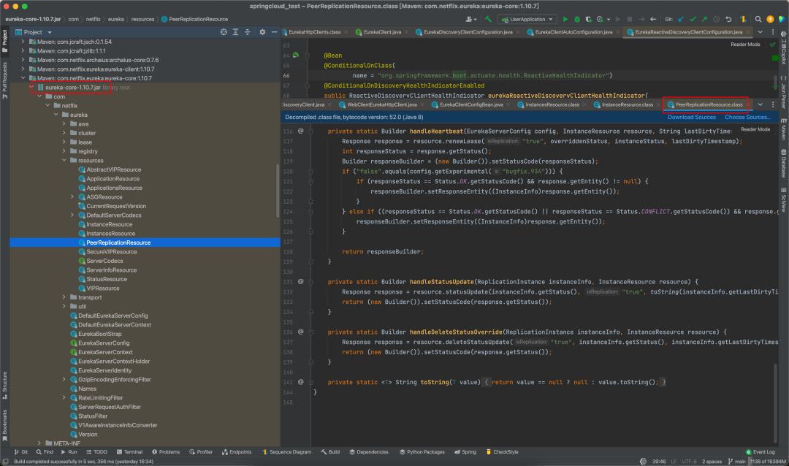Collapse the eureka-core:1.10.7 Maven library

pyautogui.click(x=23, y=78)
